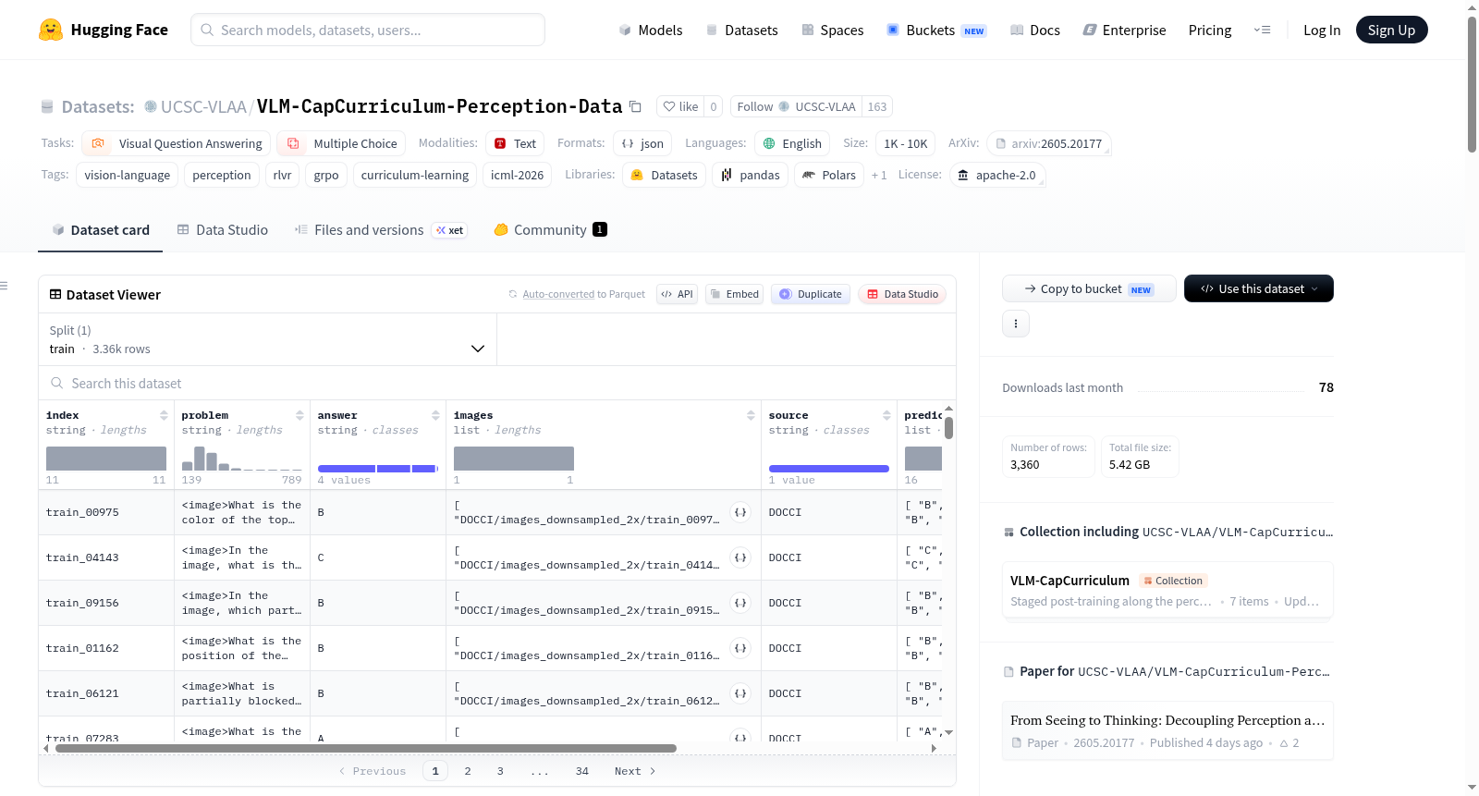Go to the Pricing page
Image resolution: width=1479 pixels, height=796 pixels.
[1210, 30]
